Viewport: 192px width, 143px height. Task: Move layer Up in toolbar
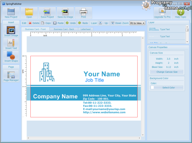(x=103, y=23)
